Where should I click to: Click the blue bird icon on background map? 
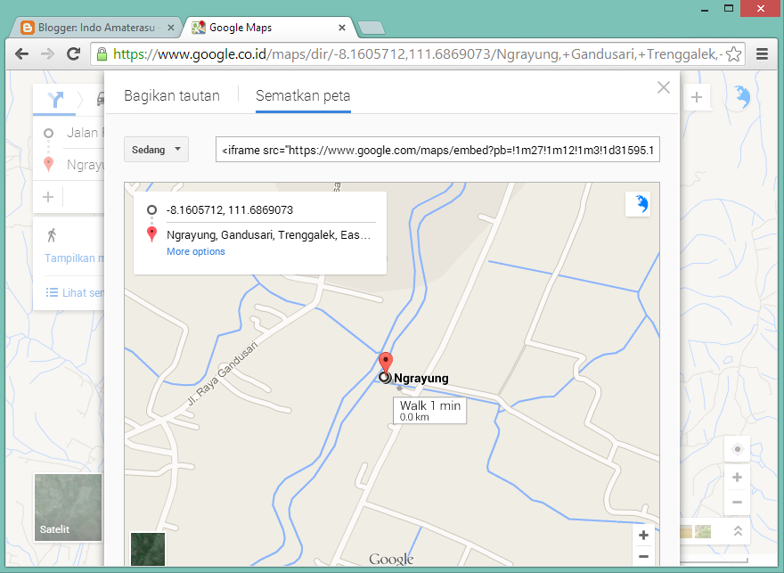[742, 97]
